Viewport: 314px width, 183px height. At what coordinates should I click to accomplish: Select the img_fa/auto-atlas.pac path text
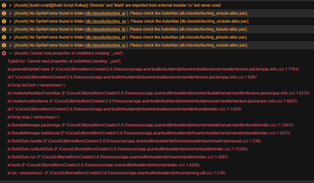click(x=213, y=29)
